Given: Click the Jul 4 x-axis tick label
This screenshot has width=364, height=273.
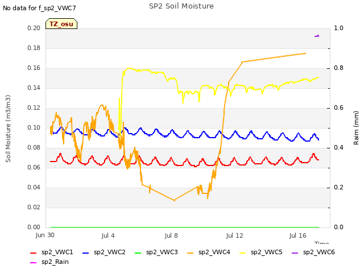Looking at the screenshot, I should [108, 235].
